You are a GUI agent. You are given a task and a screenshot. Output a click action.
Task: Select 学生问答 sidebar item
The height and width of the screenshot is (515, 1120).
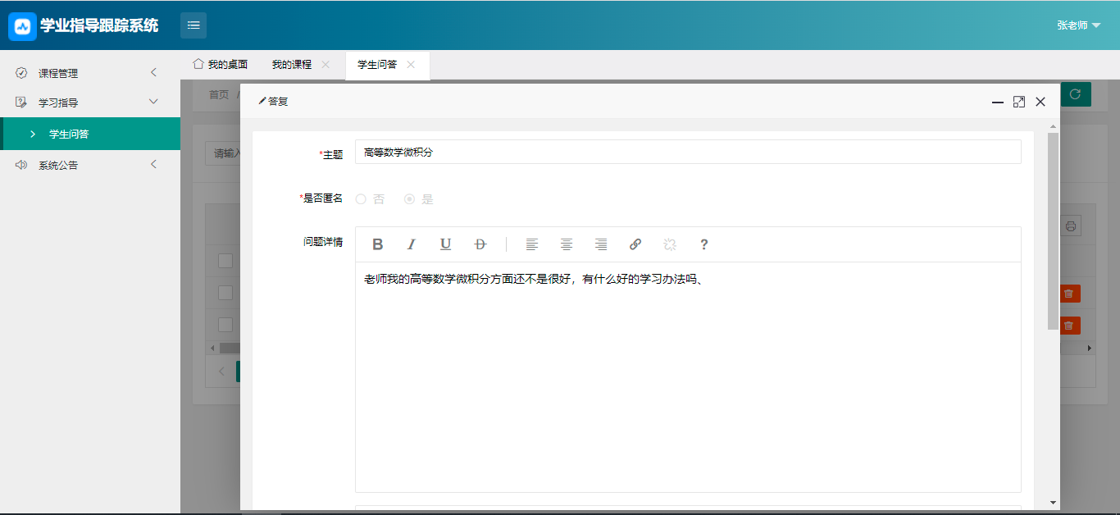(90, 134)
